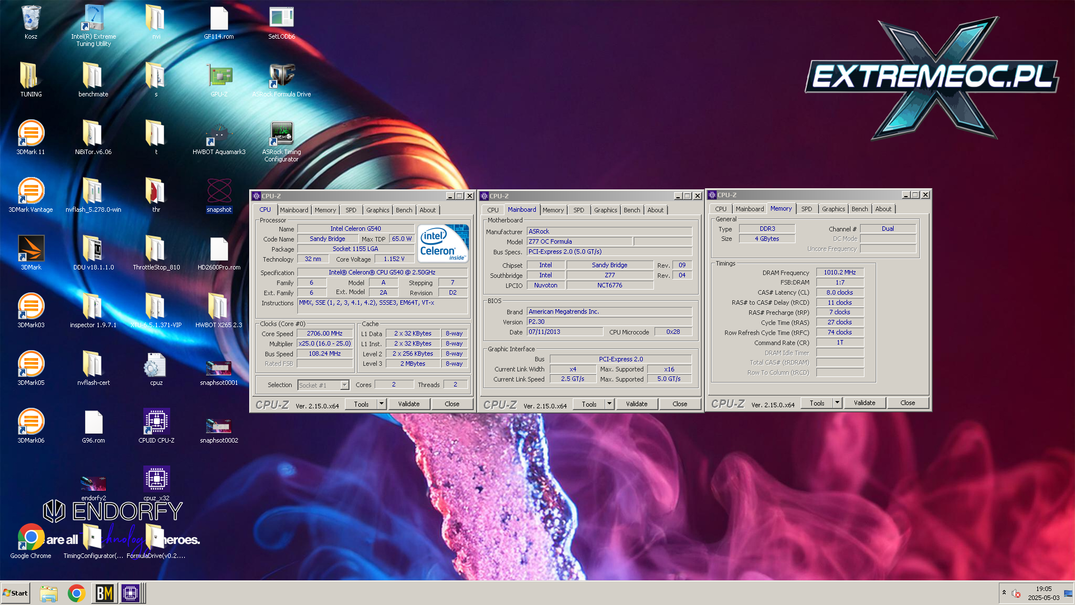Launch Intel Extreme Tuning Utility shortcut

(x=94, y=25)
